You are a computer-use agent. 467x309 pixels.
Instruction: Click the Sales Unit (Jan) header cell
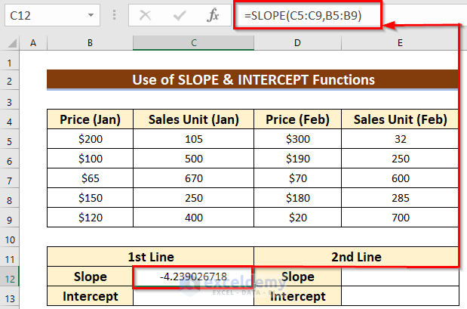[x=194, y=119]
